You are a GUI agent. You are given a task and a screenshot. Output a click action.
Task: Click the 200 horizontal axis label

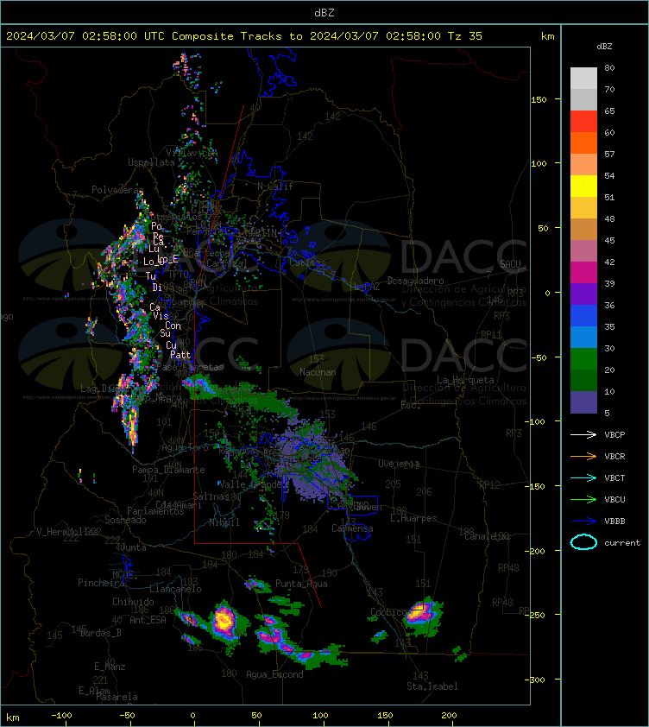point(449,716)
